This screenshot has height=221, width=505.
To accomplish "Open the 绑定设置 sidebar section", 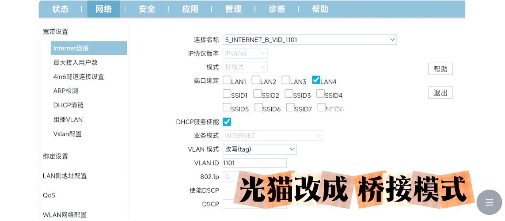I will [x=55, y=156].
